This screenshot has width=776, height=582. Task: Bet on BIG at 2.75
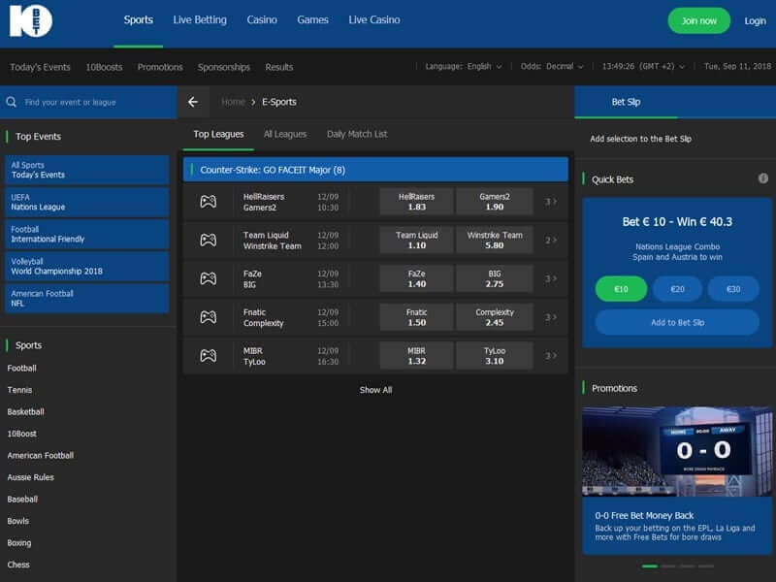coord(495,278)
